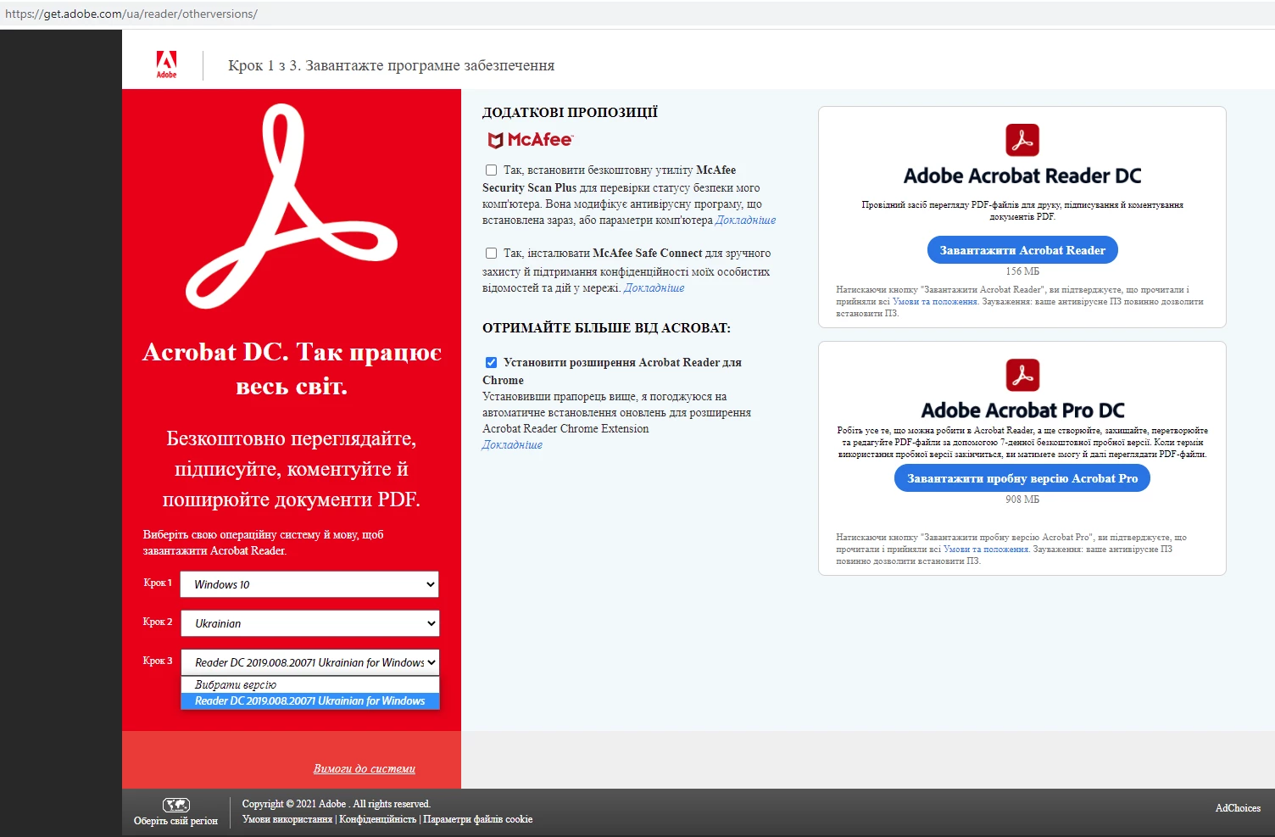Image resolution: width=1275 pixels, height=837 pixels.
Task: Enable McAfee Safe Connect checkbox
Action: tap(491, 253)
